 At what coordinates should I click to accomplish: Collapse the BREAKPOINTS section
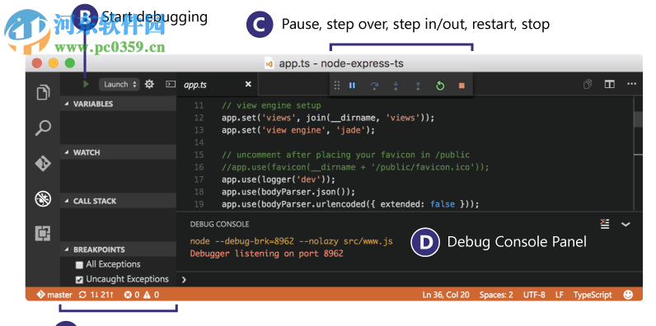click(118, 249)
